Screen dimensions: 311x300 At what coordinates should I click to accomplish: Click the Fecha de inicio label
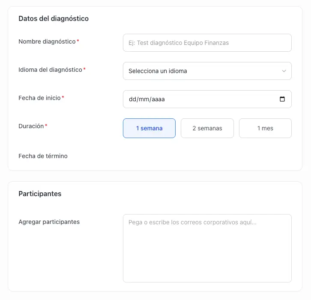pos(39,98)
